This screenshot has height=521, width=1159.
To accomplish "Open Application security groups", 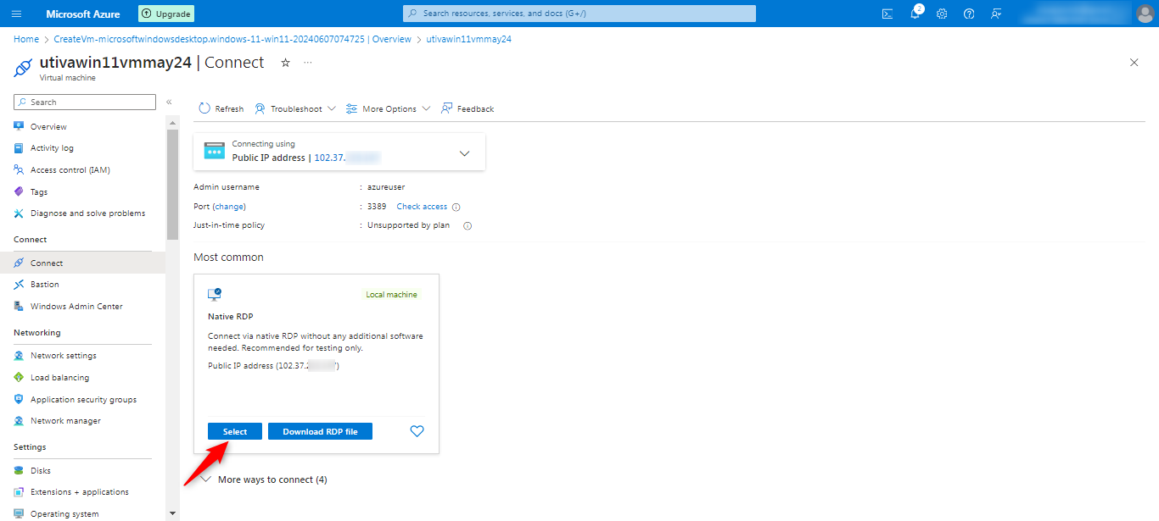I will (83, 400).
